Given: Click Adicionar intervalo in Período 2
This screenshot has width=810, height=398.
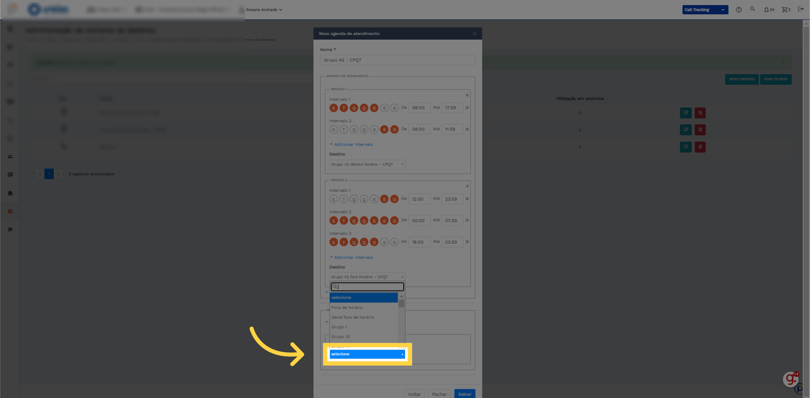Looking at the screenshot, I should point(351,258).
